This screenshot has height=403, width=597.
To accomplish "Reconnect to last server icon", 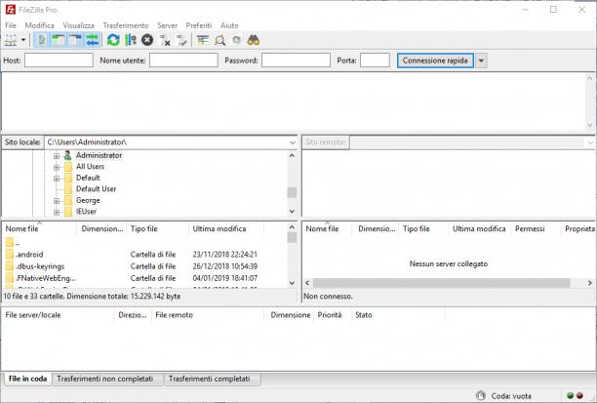I will click(181, 40).
